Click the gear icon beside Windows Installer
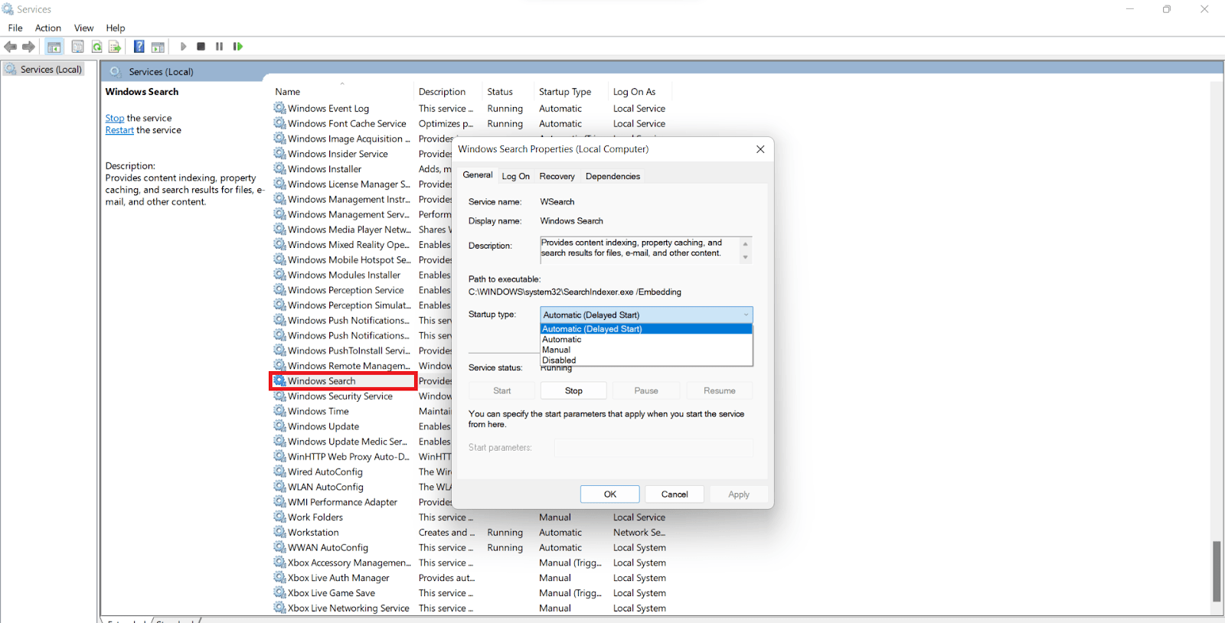This screenshot has height=623, width=1225. pos(279,168)
